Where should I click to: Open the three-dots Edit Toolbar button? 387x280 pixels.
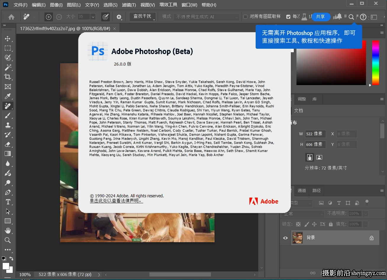(x=8, y=250)
